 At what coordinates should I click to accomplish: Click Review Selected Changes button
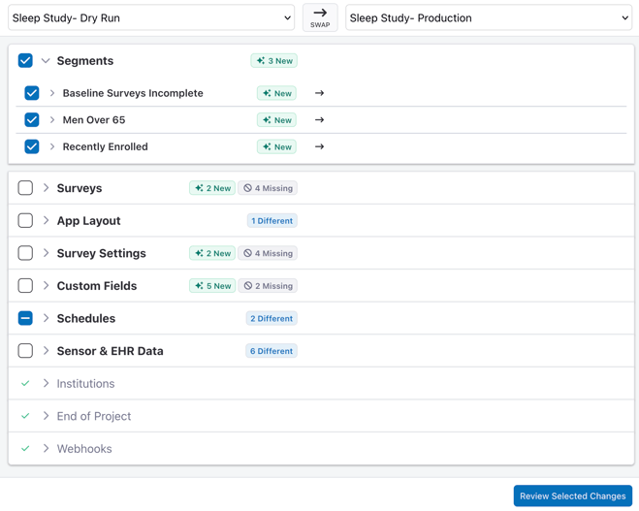pyautogui.click(x=572, y=495)
